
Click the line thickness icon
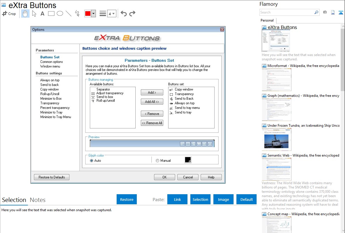(x=103, y=14)
